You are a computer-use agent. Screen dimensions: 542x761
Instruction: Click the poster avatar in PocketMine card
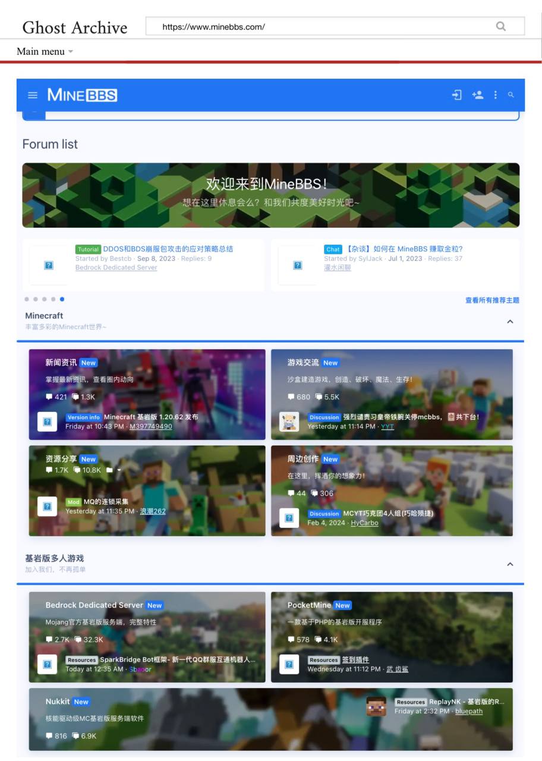[289, 664]
